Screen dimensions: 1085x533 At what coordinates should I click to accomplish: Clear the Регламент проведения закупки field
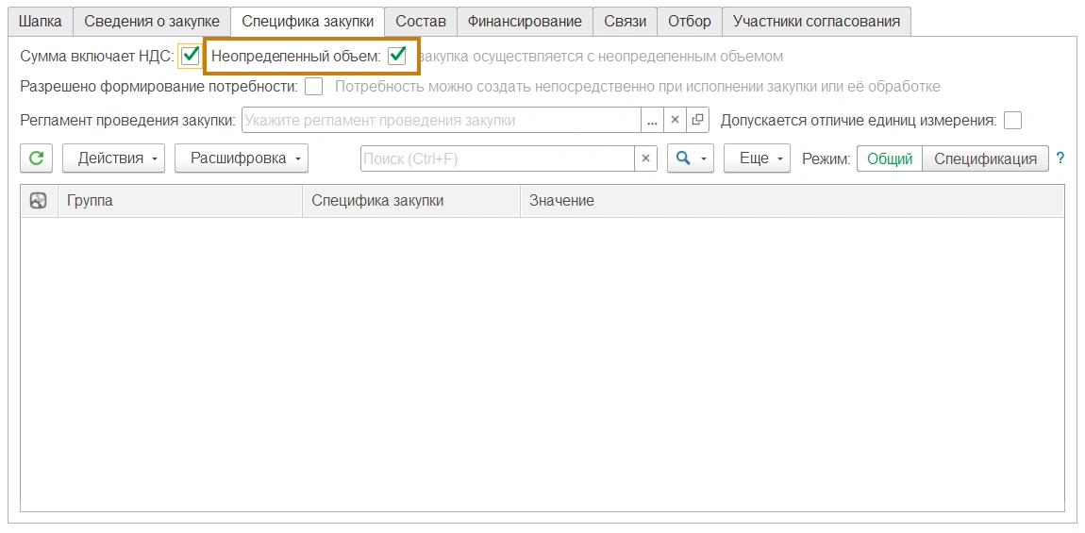pyautogui.click(x=675, y=120)
